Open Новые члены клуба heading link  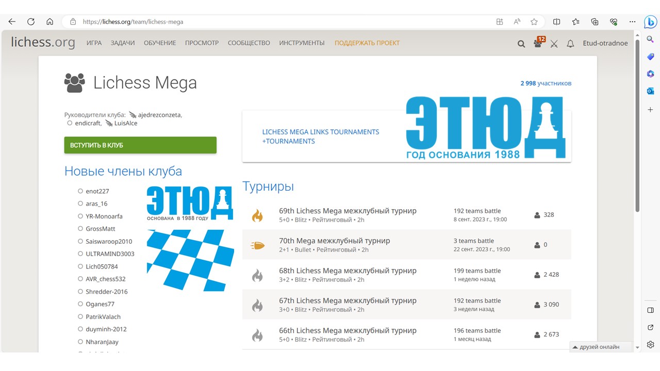click(x=123, y=171)
